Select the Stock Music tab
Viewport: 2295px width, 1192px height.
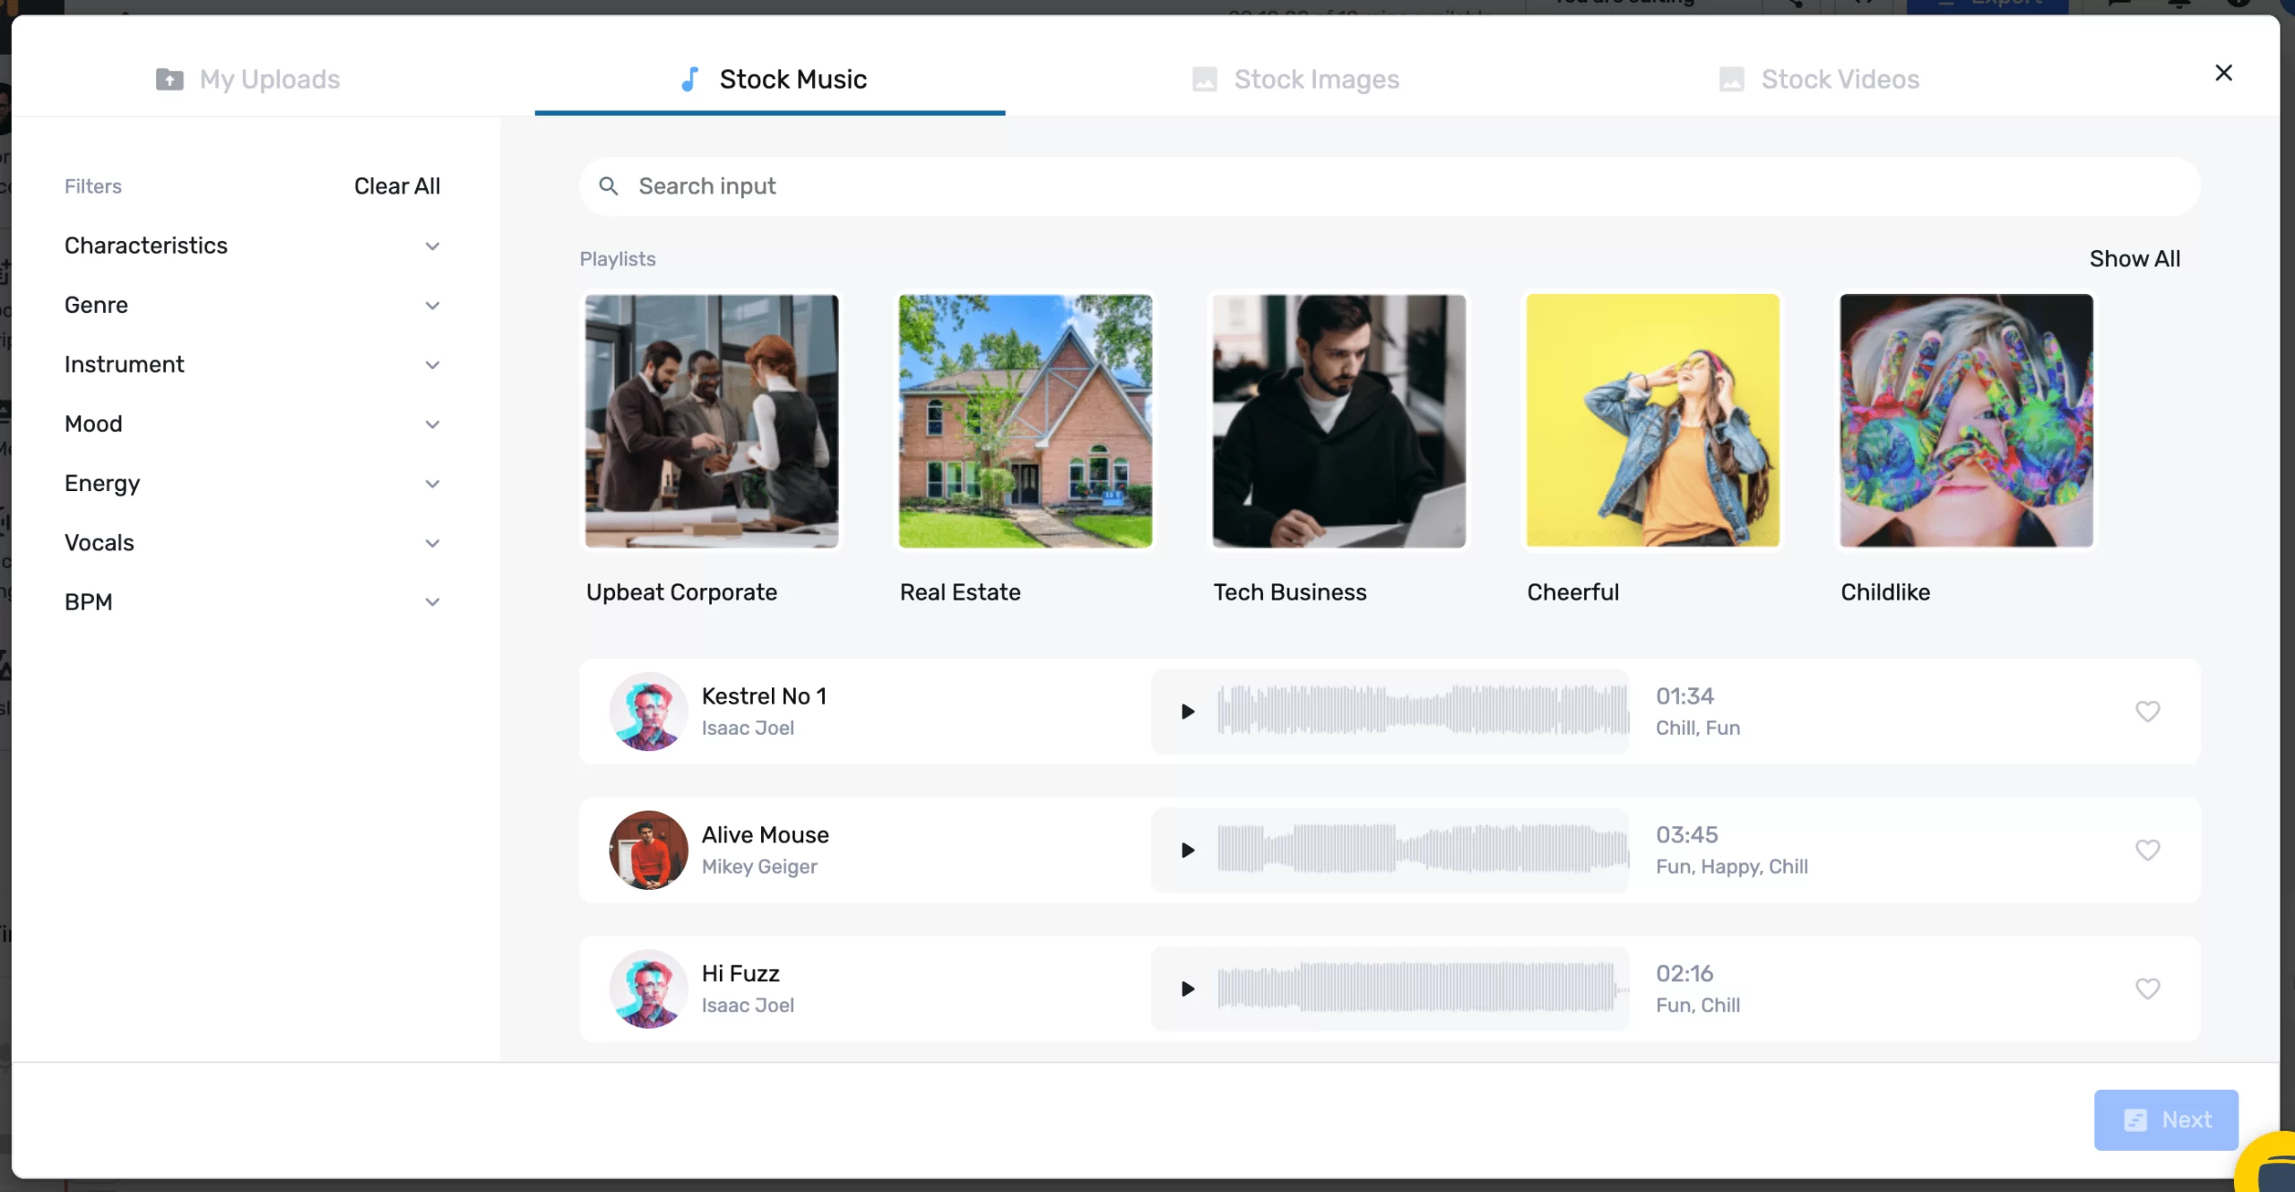[770, 80]
